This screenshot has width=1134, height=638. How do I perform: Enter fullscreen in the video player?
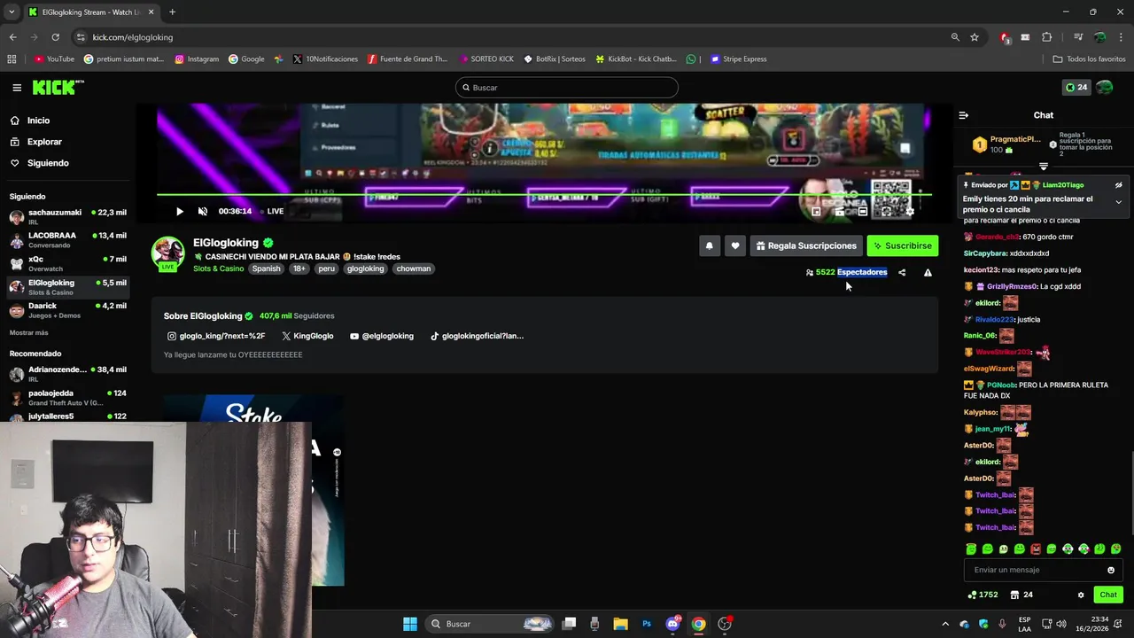tap(886, 212)
